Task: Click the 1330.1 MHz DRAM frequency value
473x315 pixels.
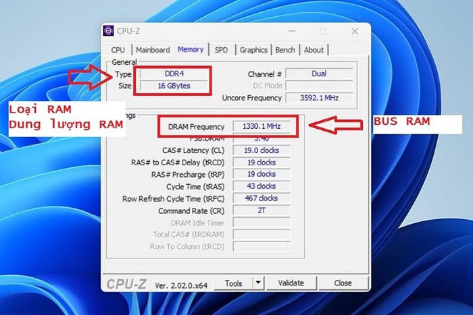Action: (262, 126)
